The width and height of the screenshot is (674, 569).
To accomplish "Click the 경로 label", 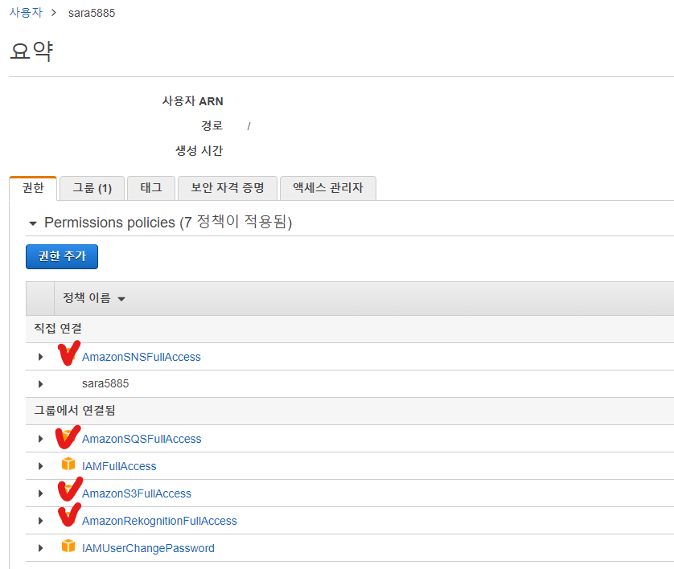I will 212,126.
